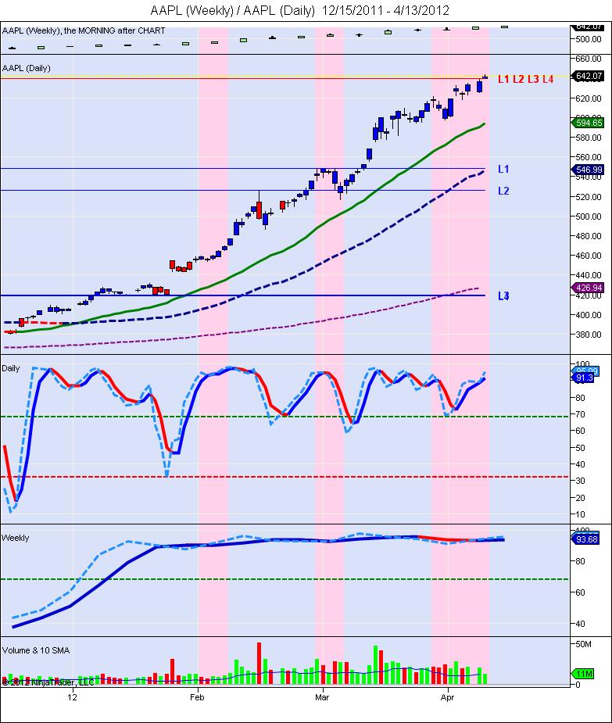Click the purple 426.94 price marker
This screenshot has height=723, width=612.
coord(587,288)
